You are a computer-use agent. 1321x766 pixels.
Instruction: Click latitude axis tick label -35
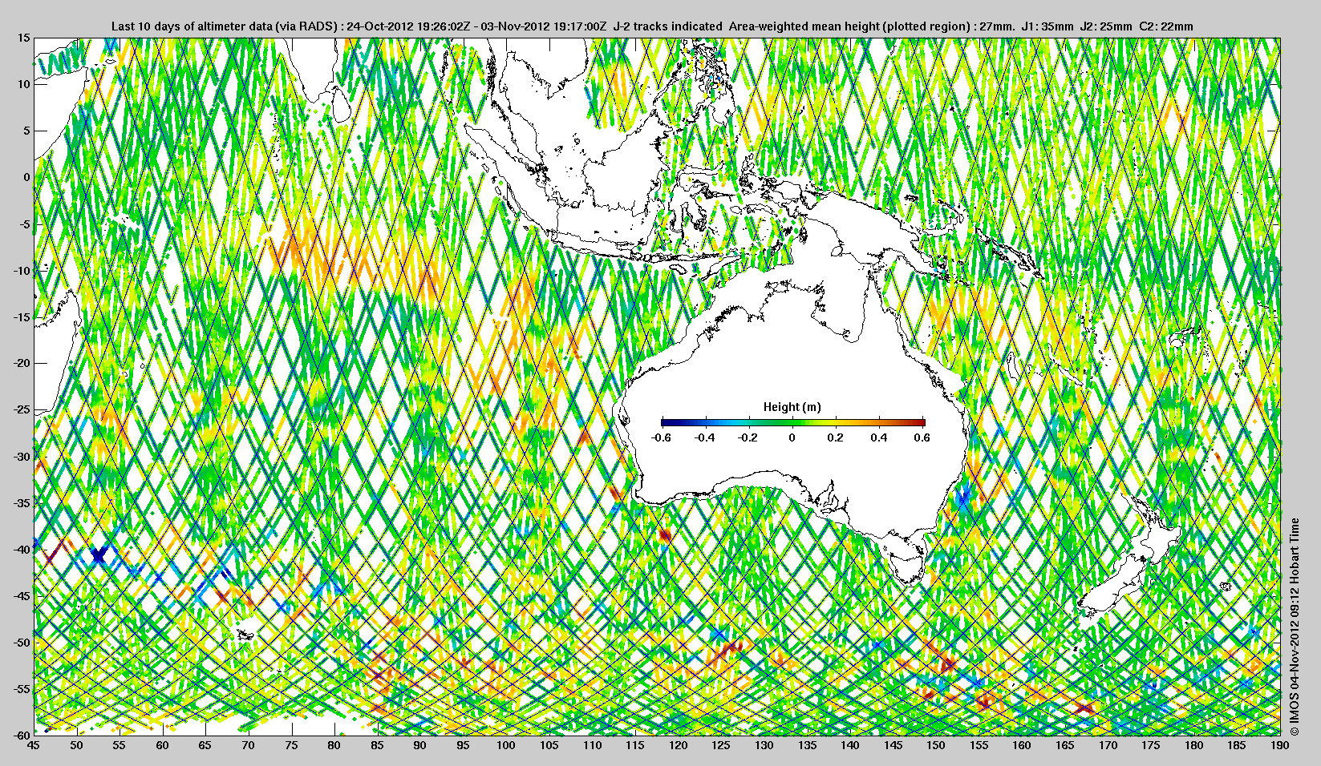[22, 503]
